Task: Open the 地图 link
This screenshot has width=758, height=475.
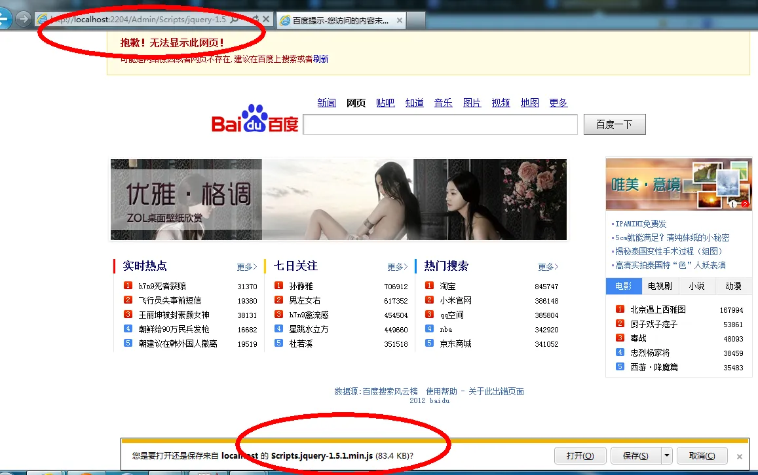Action: [530, 103]
